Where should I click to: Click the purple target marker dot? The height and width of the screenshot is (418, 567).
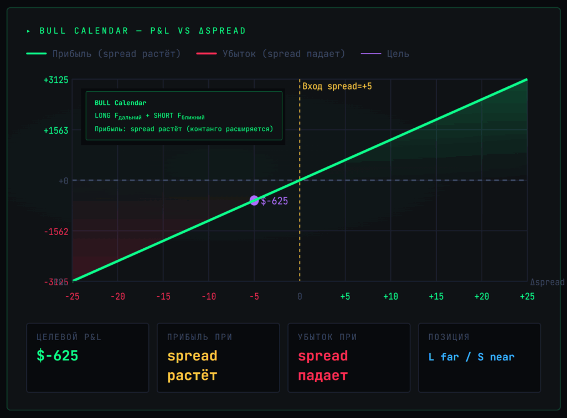254,200
